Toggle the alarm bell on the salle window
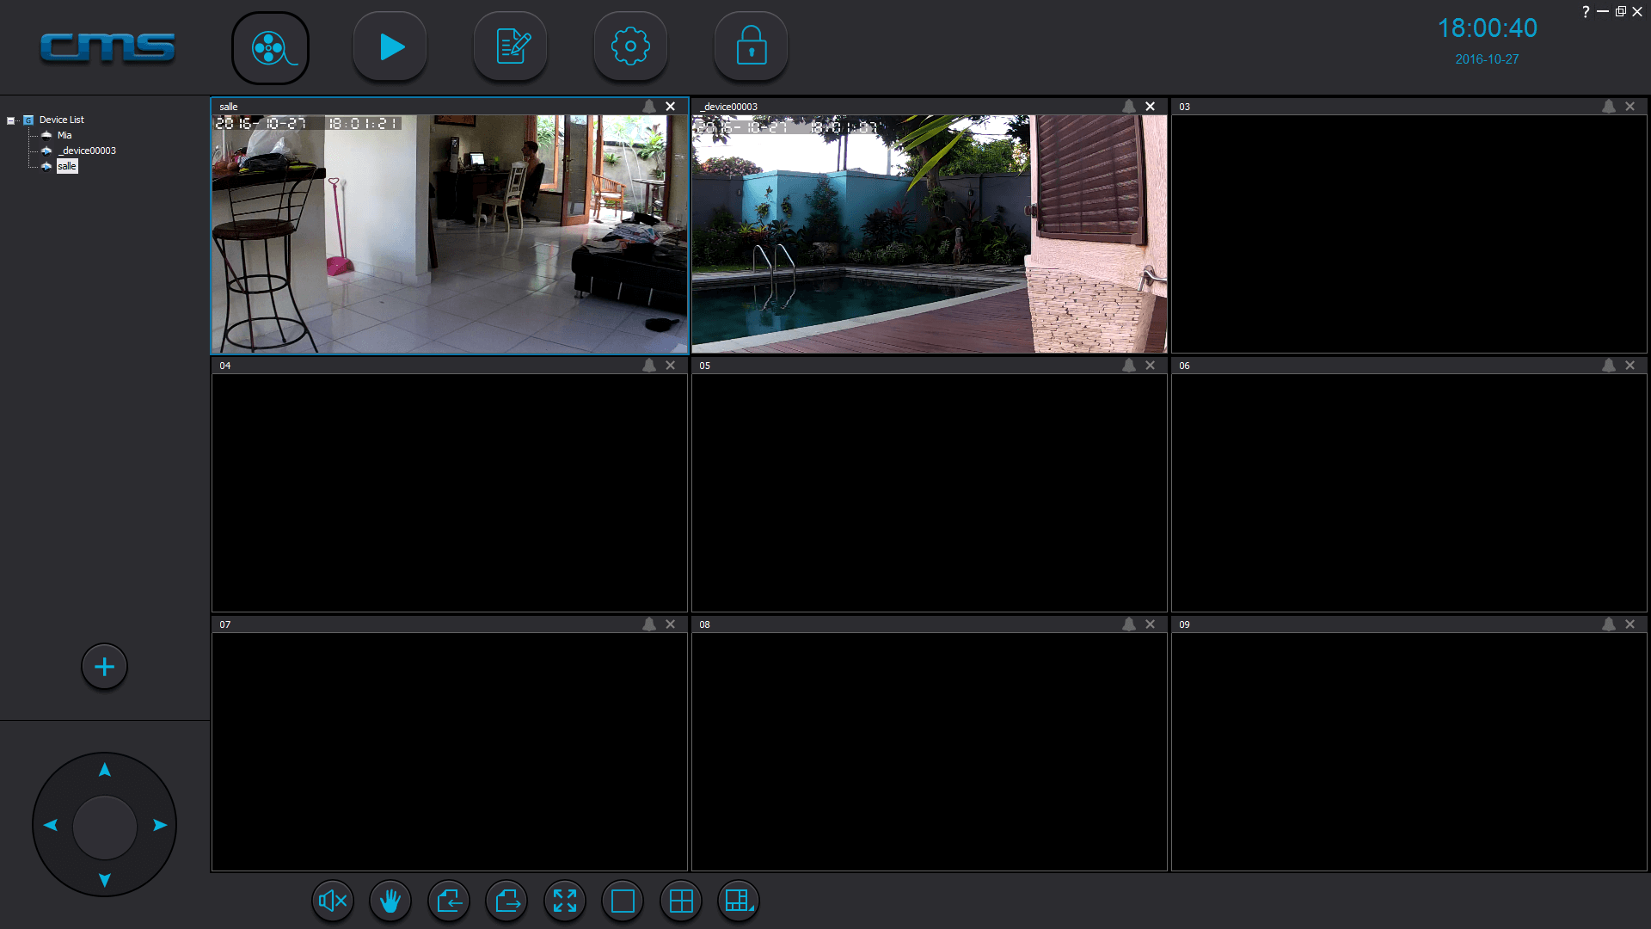 (649, 107)
